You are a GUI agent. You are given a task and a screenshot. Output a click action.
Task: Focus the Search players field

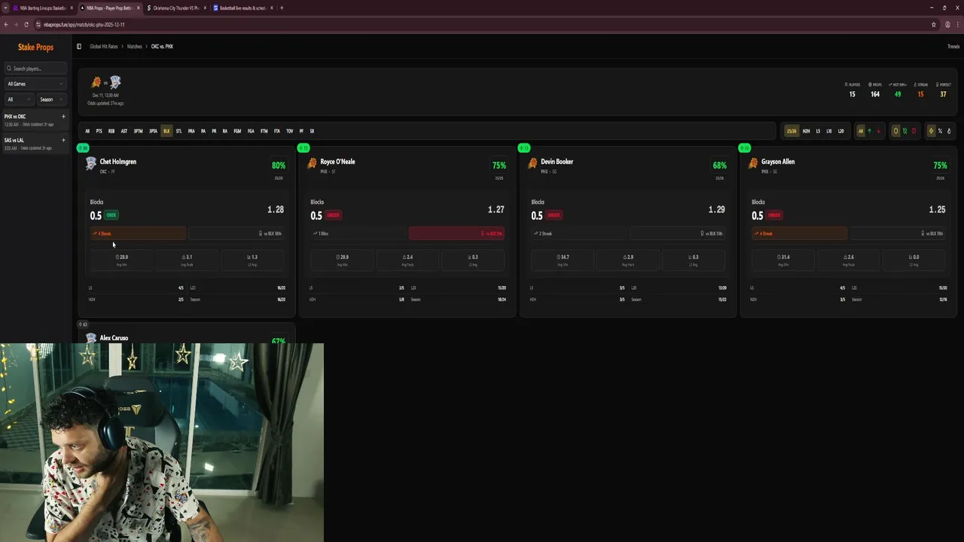coord(35,69)
